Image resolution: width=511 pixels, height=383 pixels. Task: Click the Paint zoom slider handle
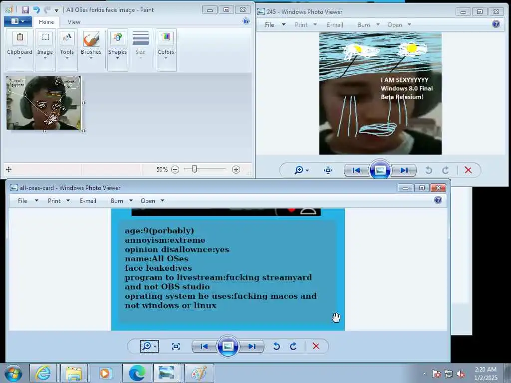coord(194,169)
